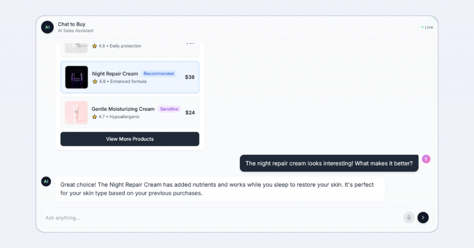474x248 pixels.
Task: Click the $38 price on Night Repair Cream
Action: tap(190, 77)
